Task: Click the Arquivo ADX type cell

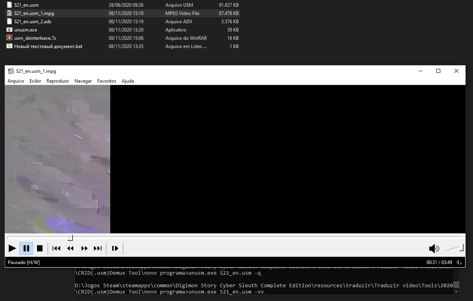Action: click(179, 22)
